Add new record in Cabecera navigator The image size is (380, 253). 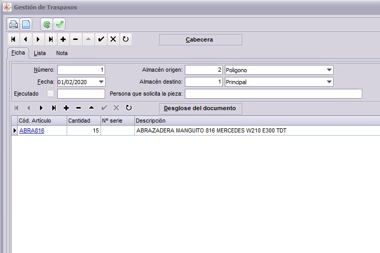64,39
